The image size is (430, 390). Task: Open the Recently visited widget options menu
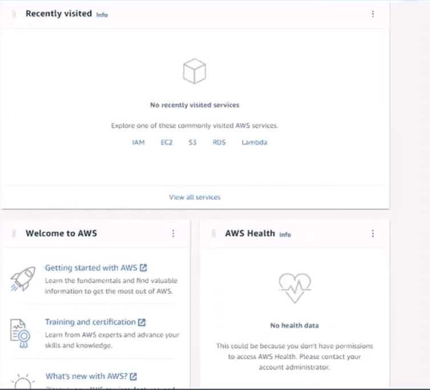373,14
